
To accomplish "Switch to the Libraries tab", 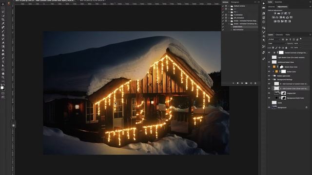I will coord(271,7).
